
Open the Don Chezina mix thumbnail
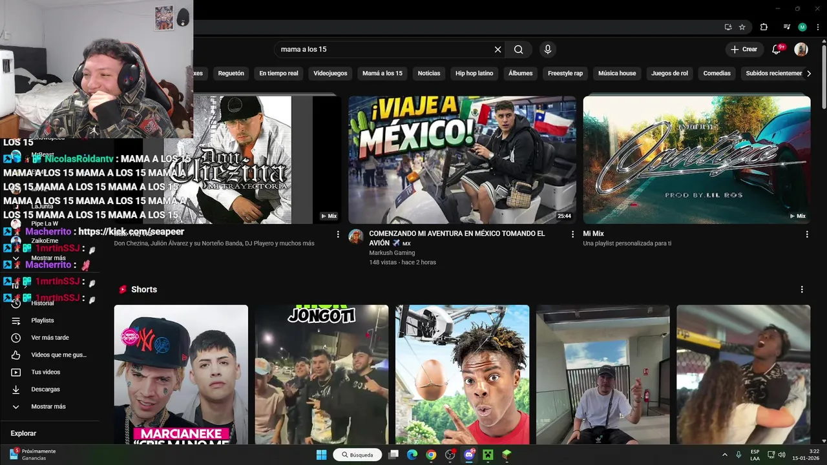click(227, 160)
